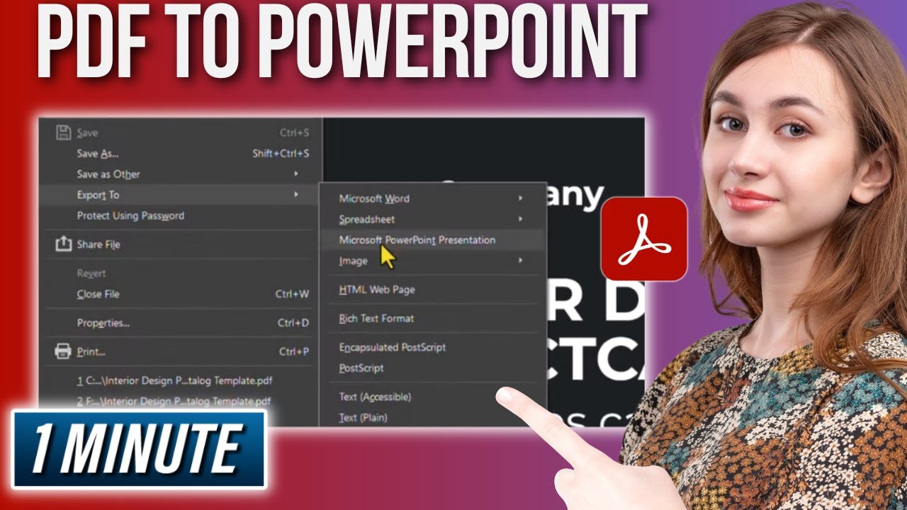Screen dimensions: 907x510
Task: Click the Microsoft Word label
Action: coord(374,198)
